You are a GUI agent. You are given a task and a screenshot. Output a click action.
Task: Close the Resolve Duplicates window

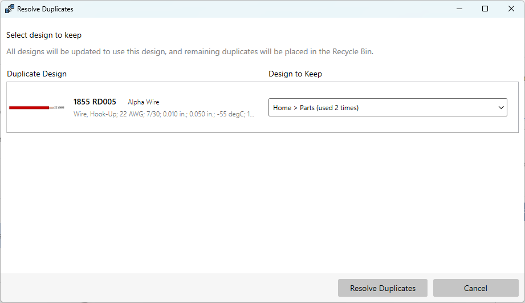[x=511, y=9]
